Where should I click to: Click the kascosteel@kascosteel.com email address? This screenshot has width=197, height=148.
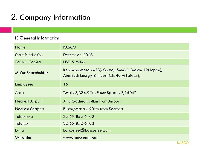pos(87,130)
